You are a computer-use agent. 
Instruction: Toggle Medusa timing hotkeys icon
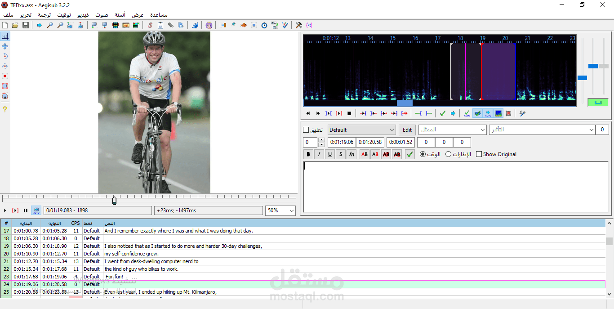point(508,113)
